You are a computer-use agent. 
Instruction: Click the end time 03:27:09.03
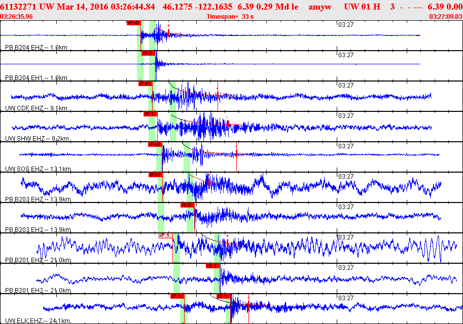(x=446, y=16)
